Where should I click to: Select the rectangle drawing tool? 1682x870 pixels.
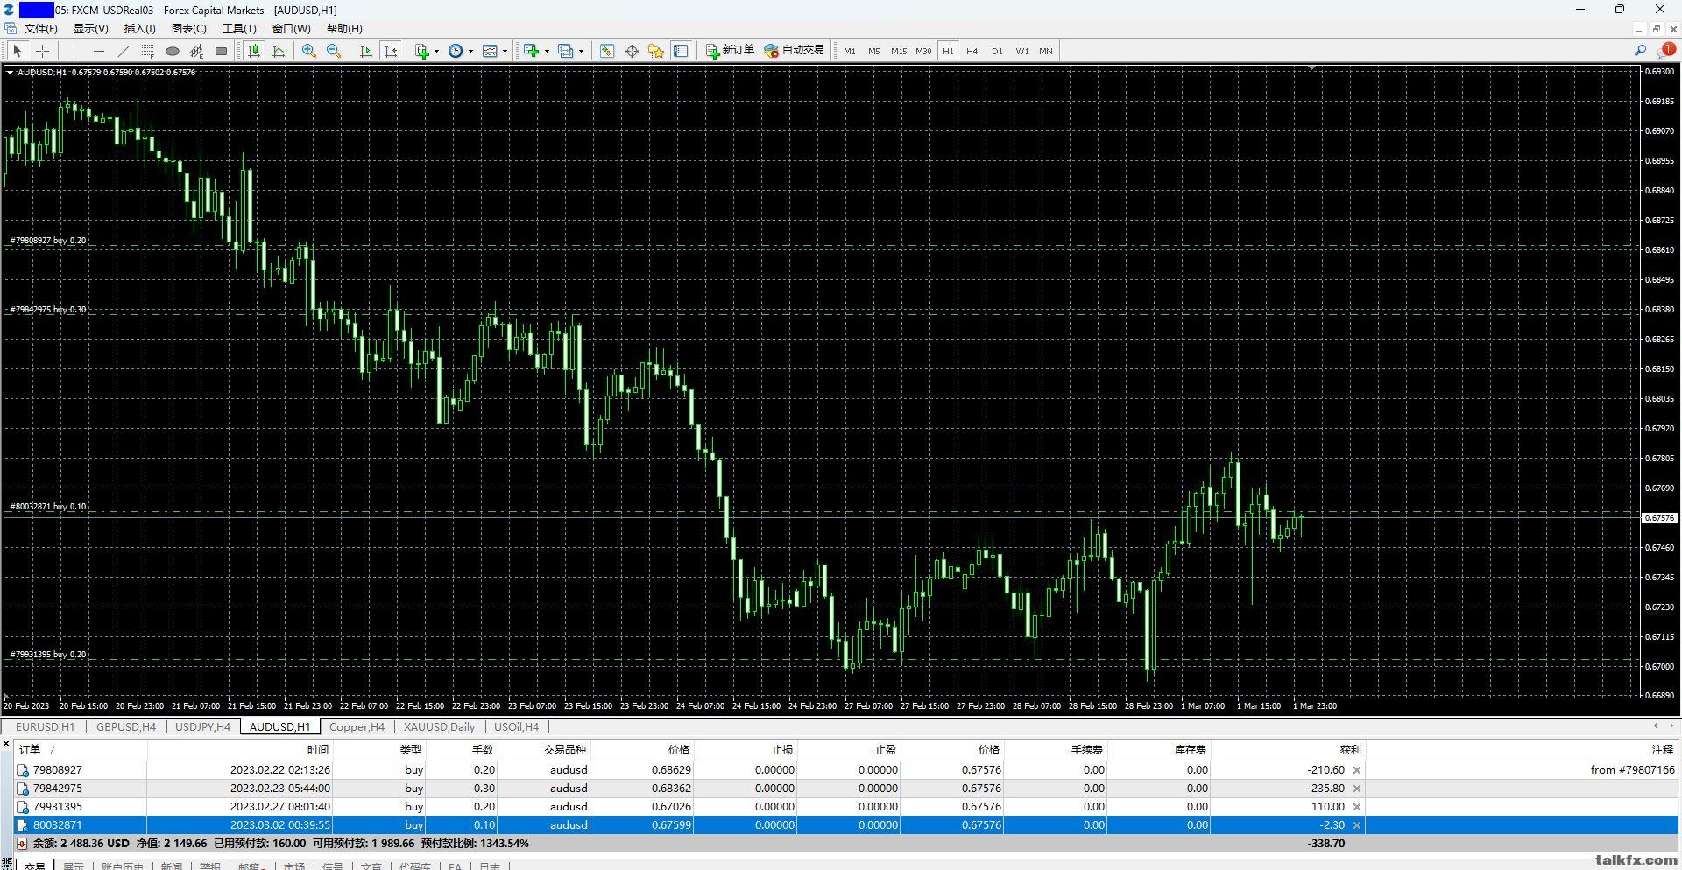coord(222,51)
